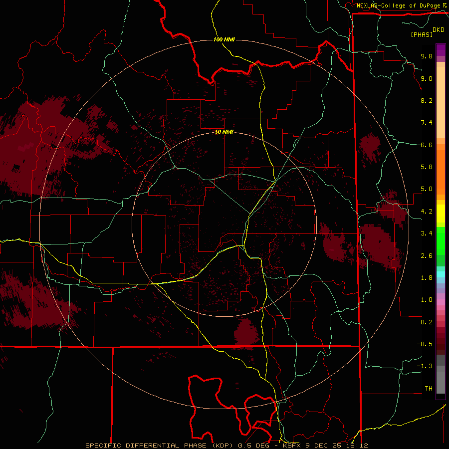
Task: Click the TH threshold label
Action: (x=429, y=389)
